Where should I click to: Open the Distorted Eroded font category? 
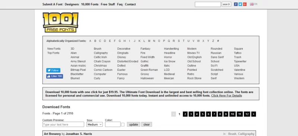point(128,61)
